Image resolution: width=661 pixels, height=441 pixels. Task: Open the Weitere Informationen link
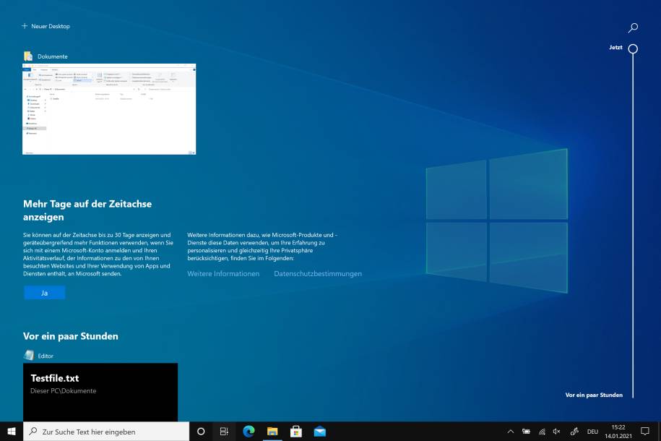[x=223, y=273]
